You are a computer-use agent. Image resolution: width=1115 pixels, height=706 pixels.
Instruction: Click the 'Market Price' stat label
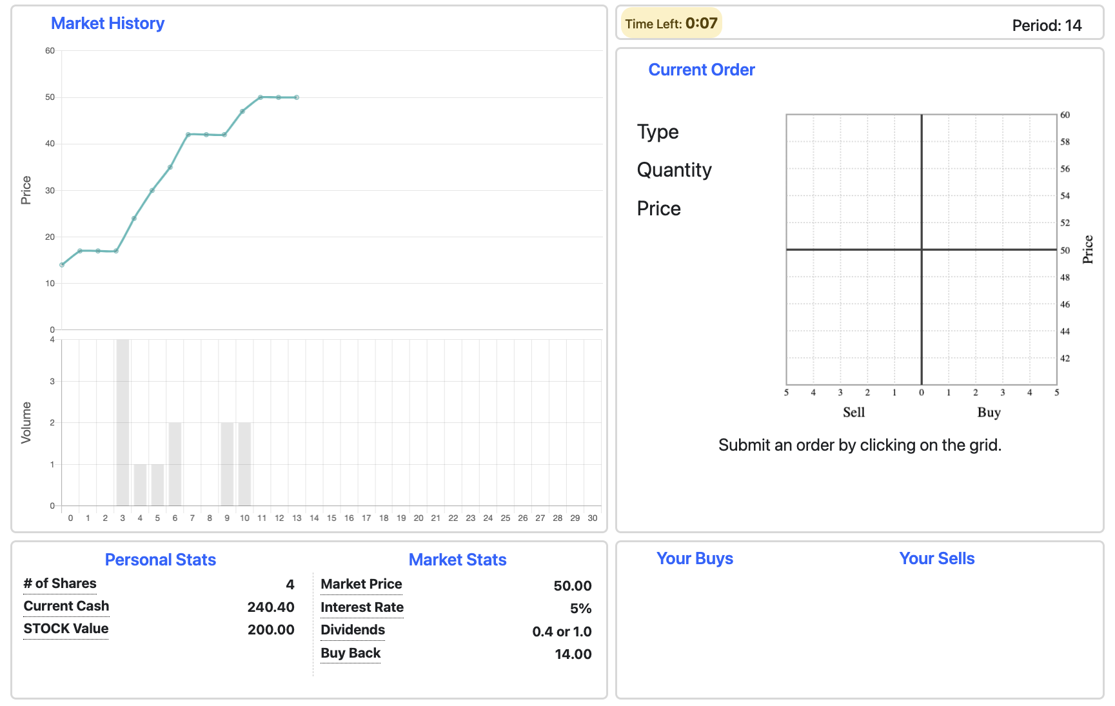coord(361,584)
